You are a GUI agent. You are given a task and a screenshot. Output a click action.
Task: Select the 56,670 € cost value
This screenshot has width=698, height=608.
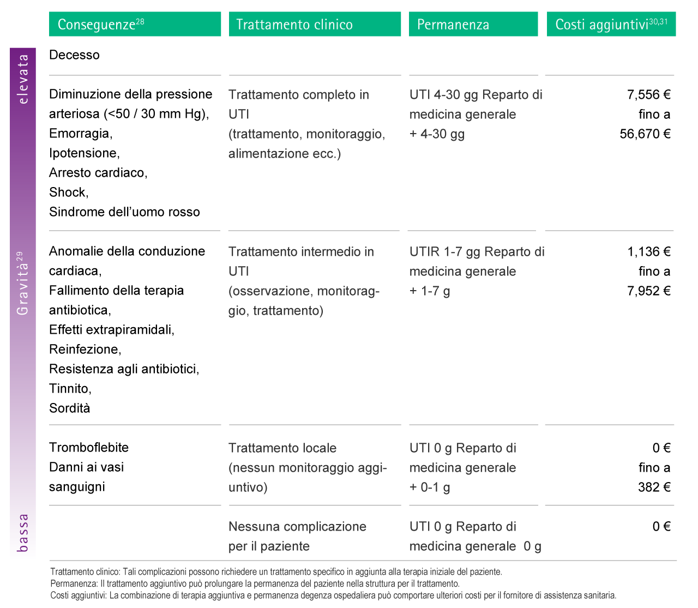point(645,134)
